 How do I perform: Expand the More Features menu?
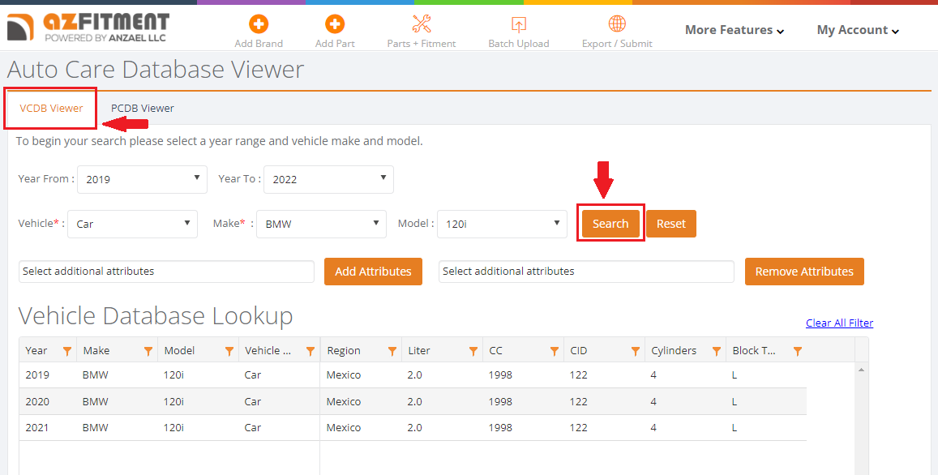click(x=735, y=30)
